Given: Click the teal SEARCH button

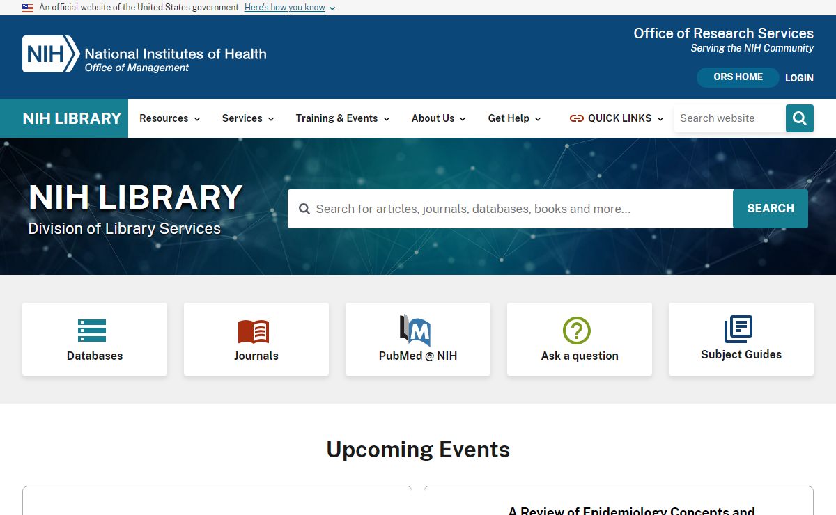Looking at the screenshot, I should click(771, 209).
